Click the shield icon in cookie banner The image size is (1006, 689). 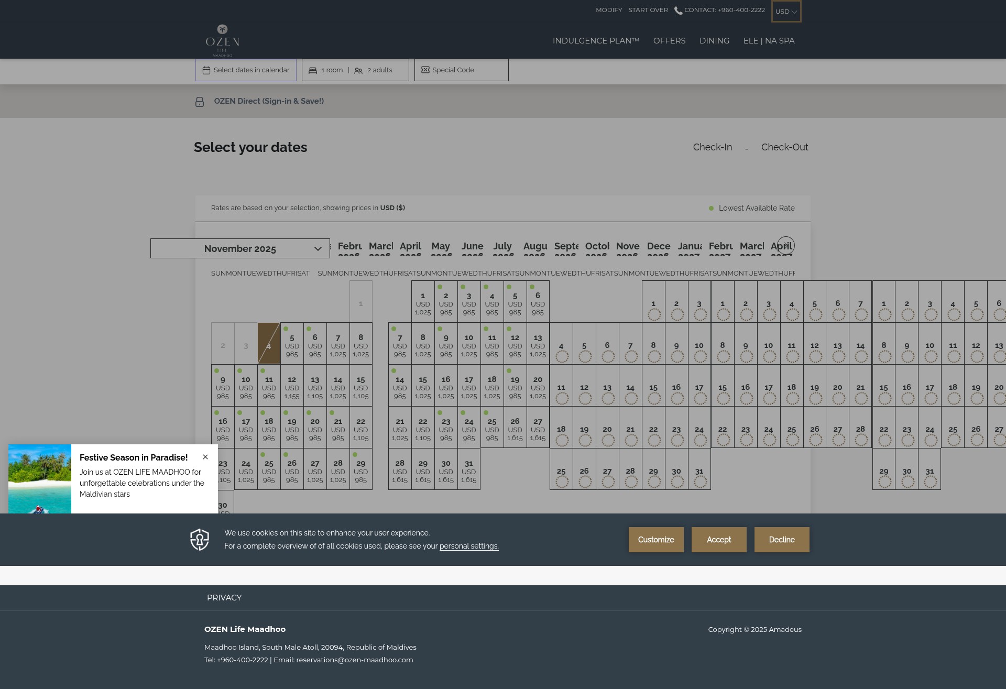200,540
